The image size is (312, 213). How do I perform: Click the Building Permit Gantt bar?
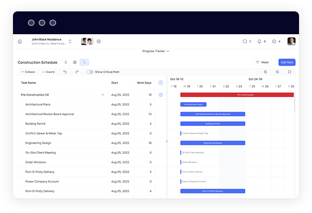(213, 124)
